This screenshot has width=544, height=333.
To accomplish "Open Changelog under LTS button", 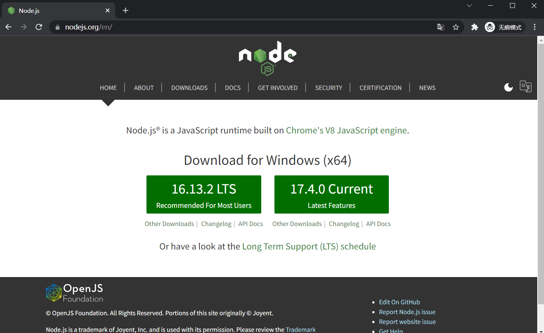I will pos(216,224).
